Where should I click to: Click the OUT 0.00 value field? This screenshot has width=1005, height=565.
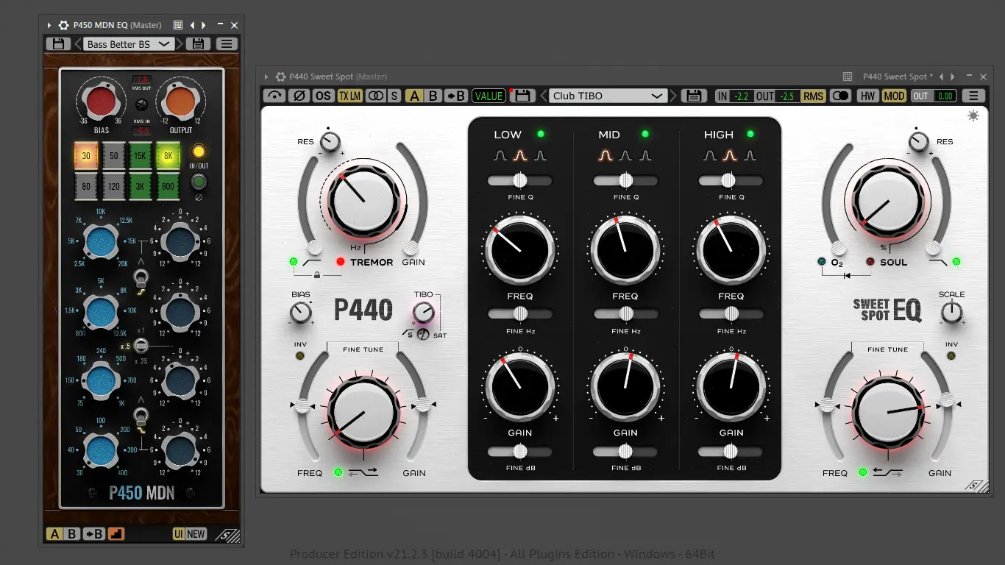[x=934, y=96]
